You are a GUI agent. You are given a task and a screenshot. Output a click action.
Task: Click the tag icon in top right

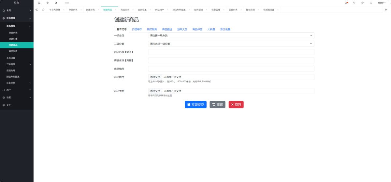pyautogui.click(x=354, y=3)
